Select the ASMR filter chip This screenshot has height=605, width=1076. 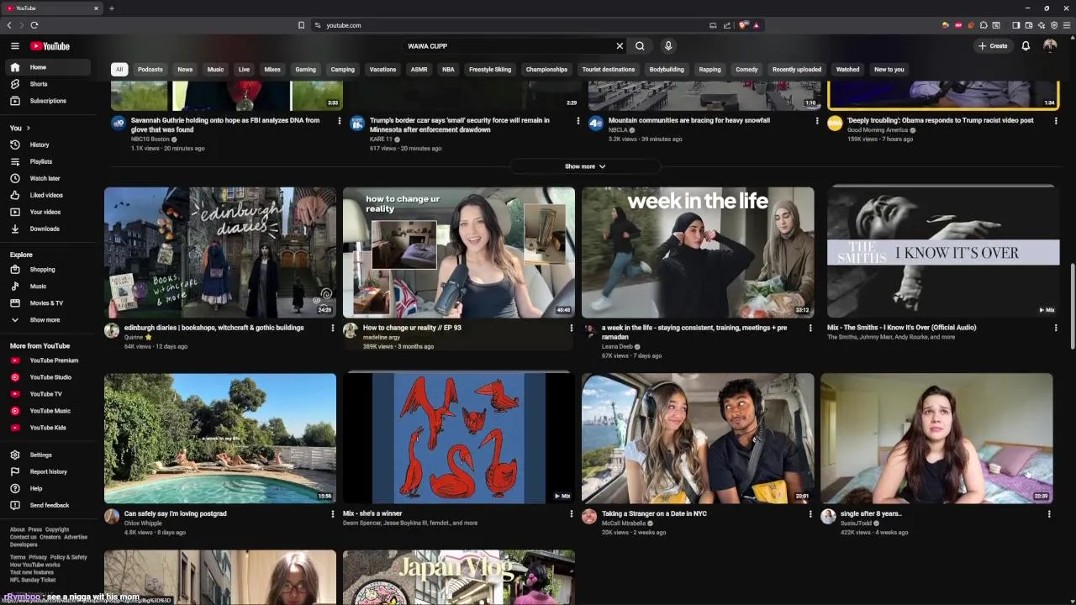tap(419, 70)
